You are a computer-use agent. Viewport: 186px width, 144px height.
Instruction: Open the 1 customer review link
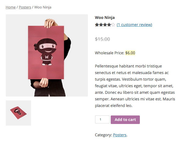point(134,25)
